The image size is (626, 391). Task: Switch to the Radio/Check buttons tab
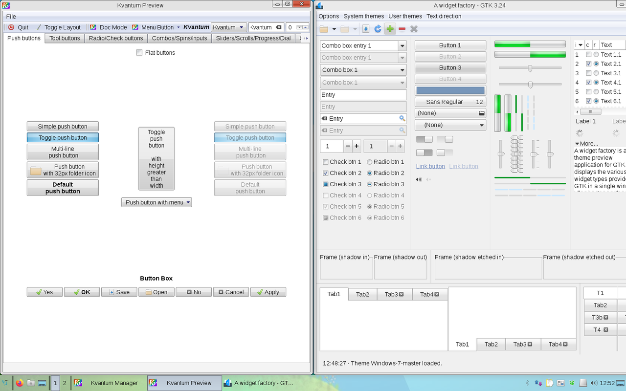pos(116,38)
